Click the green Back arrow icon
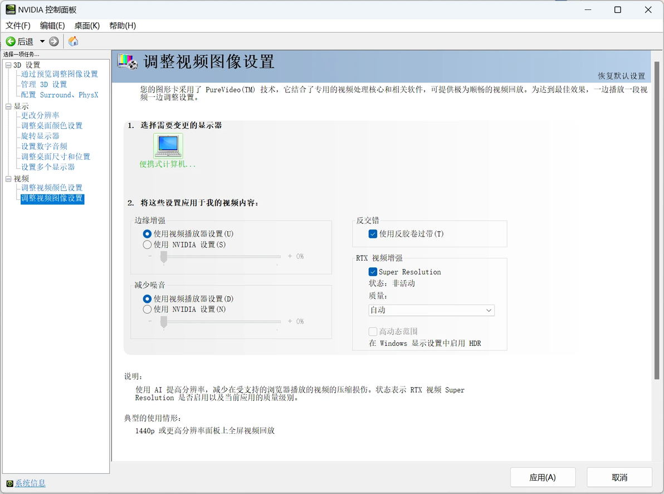The width and height of the screenshot is (664, 494). 11,41
